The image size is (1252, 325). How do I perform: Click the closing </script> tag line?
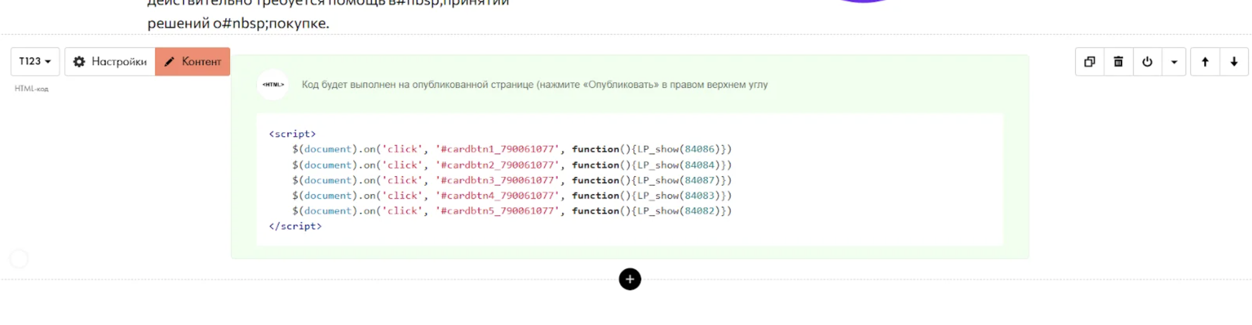(295, 227)
